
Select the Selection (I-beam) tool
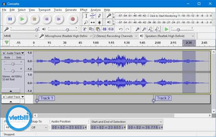click(86, 16)
